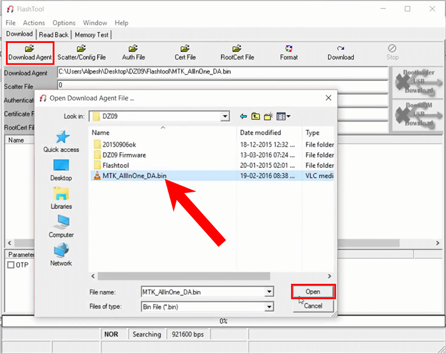Toggle the OTP checkbox
The image size is (446, 354).
pyautogui.click(x=11, y=265)
